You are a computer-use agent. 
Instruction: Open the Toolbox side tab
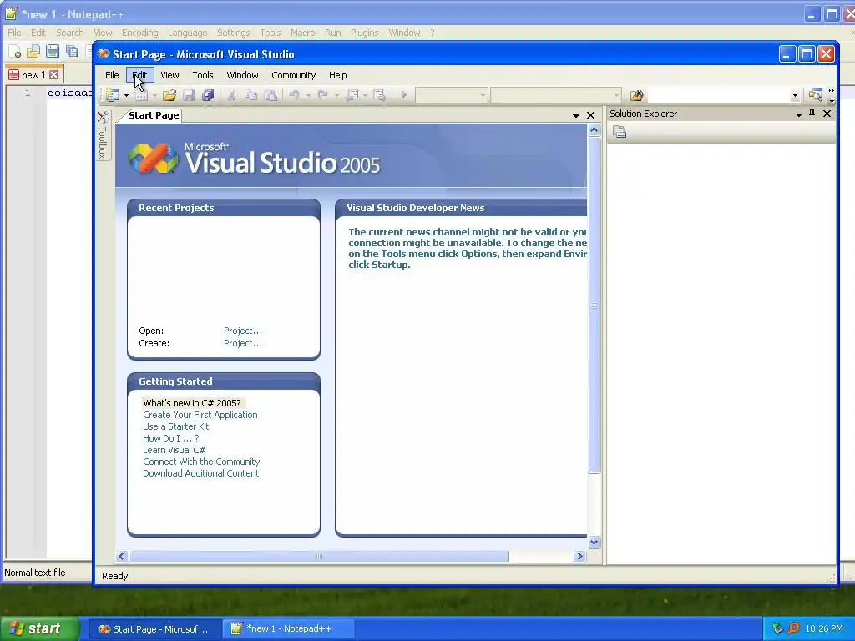point(103,134)
